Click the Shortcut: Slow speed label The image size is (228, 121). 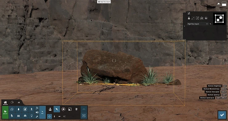(213, 92)
